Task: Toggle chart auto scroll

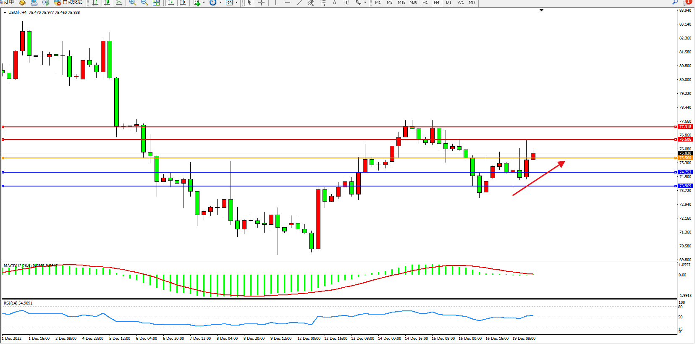Action: (171, 3)
